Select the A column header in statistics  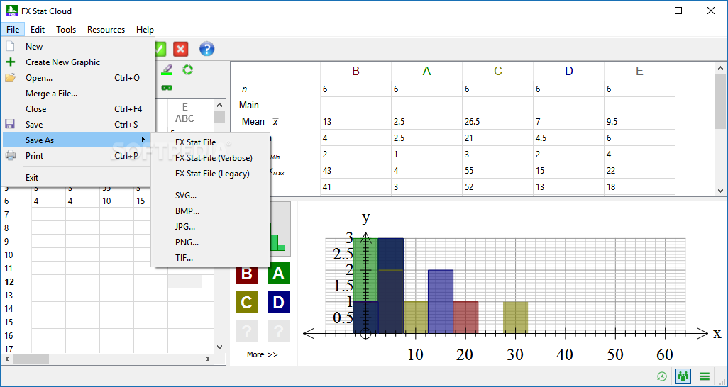(426, 71)
